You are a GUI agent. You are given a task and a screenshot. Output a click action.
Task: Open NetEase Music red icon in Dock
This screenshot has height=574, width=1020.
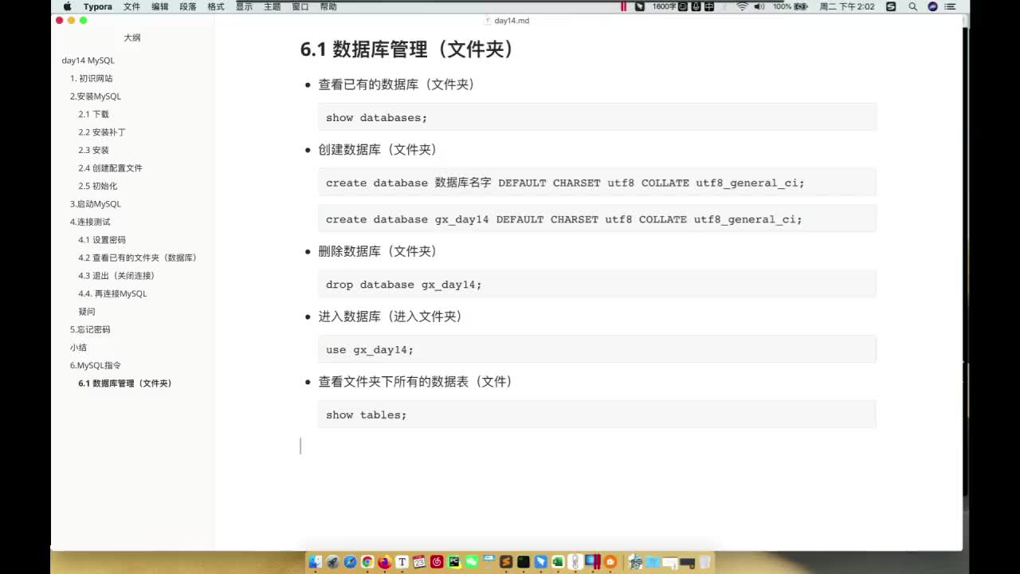[x=437, y=561]
